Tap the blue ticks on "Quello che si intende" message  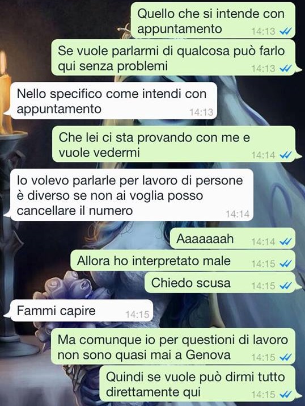[286, 31]
